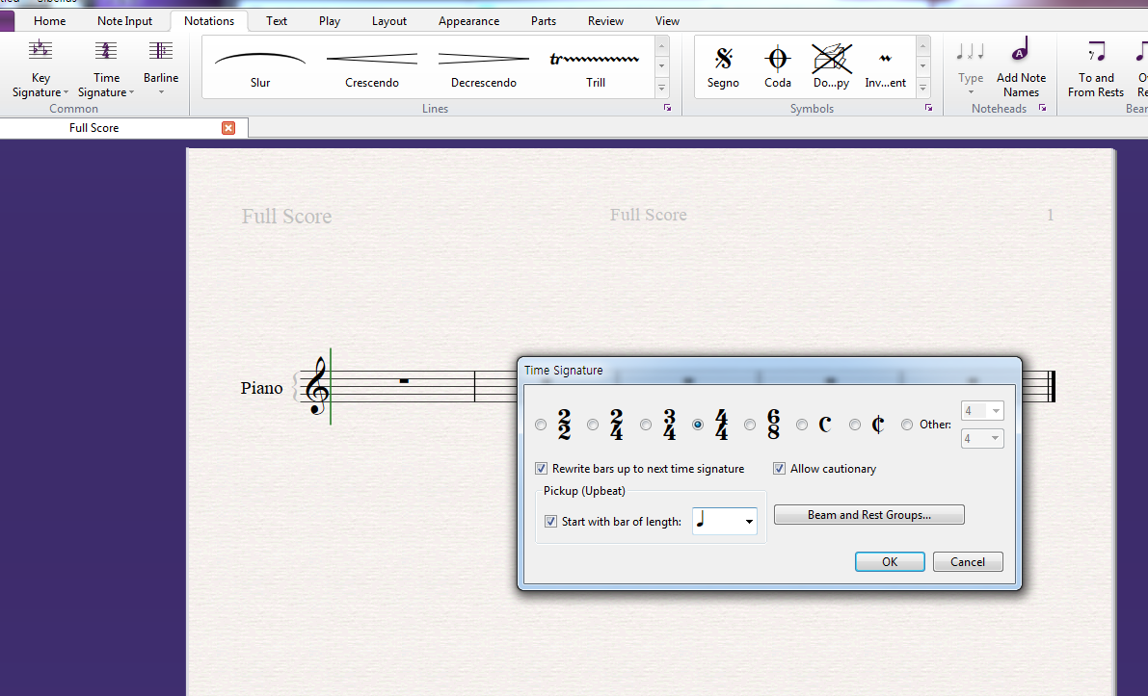The image size is (1148, 696).
Task: Expand the Lines gallery
Action: (x=662, y=88)
